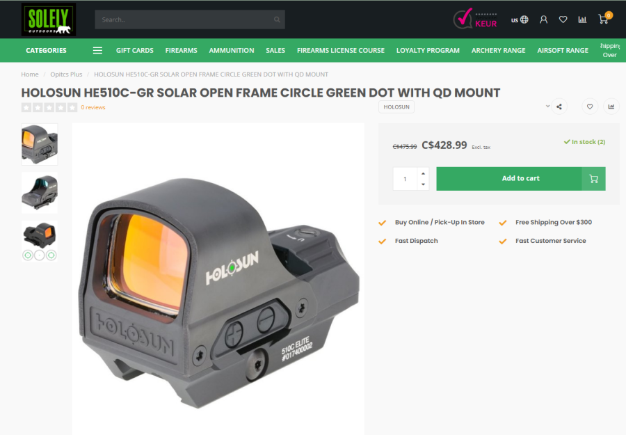
Task: Open wishlist heart icon in header
Action: [563, 19]
